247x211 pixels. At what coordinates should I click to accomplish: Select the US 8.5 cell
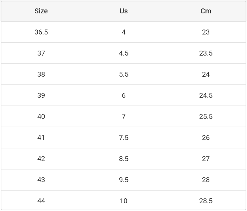point(123,159)
